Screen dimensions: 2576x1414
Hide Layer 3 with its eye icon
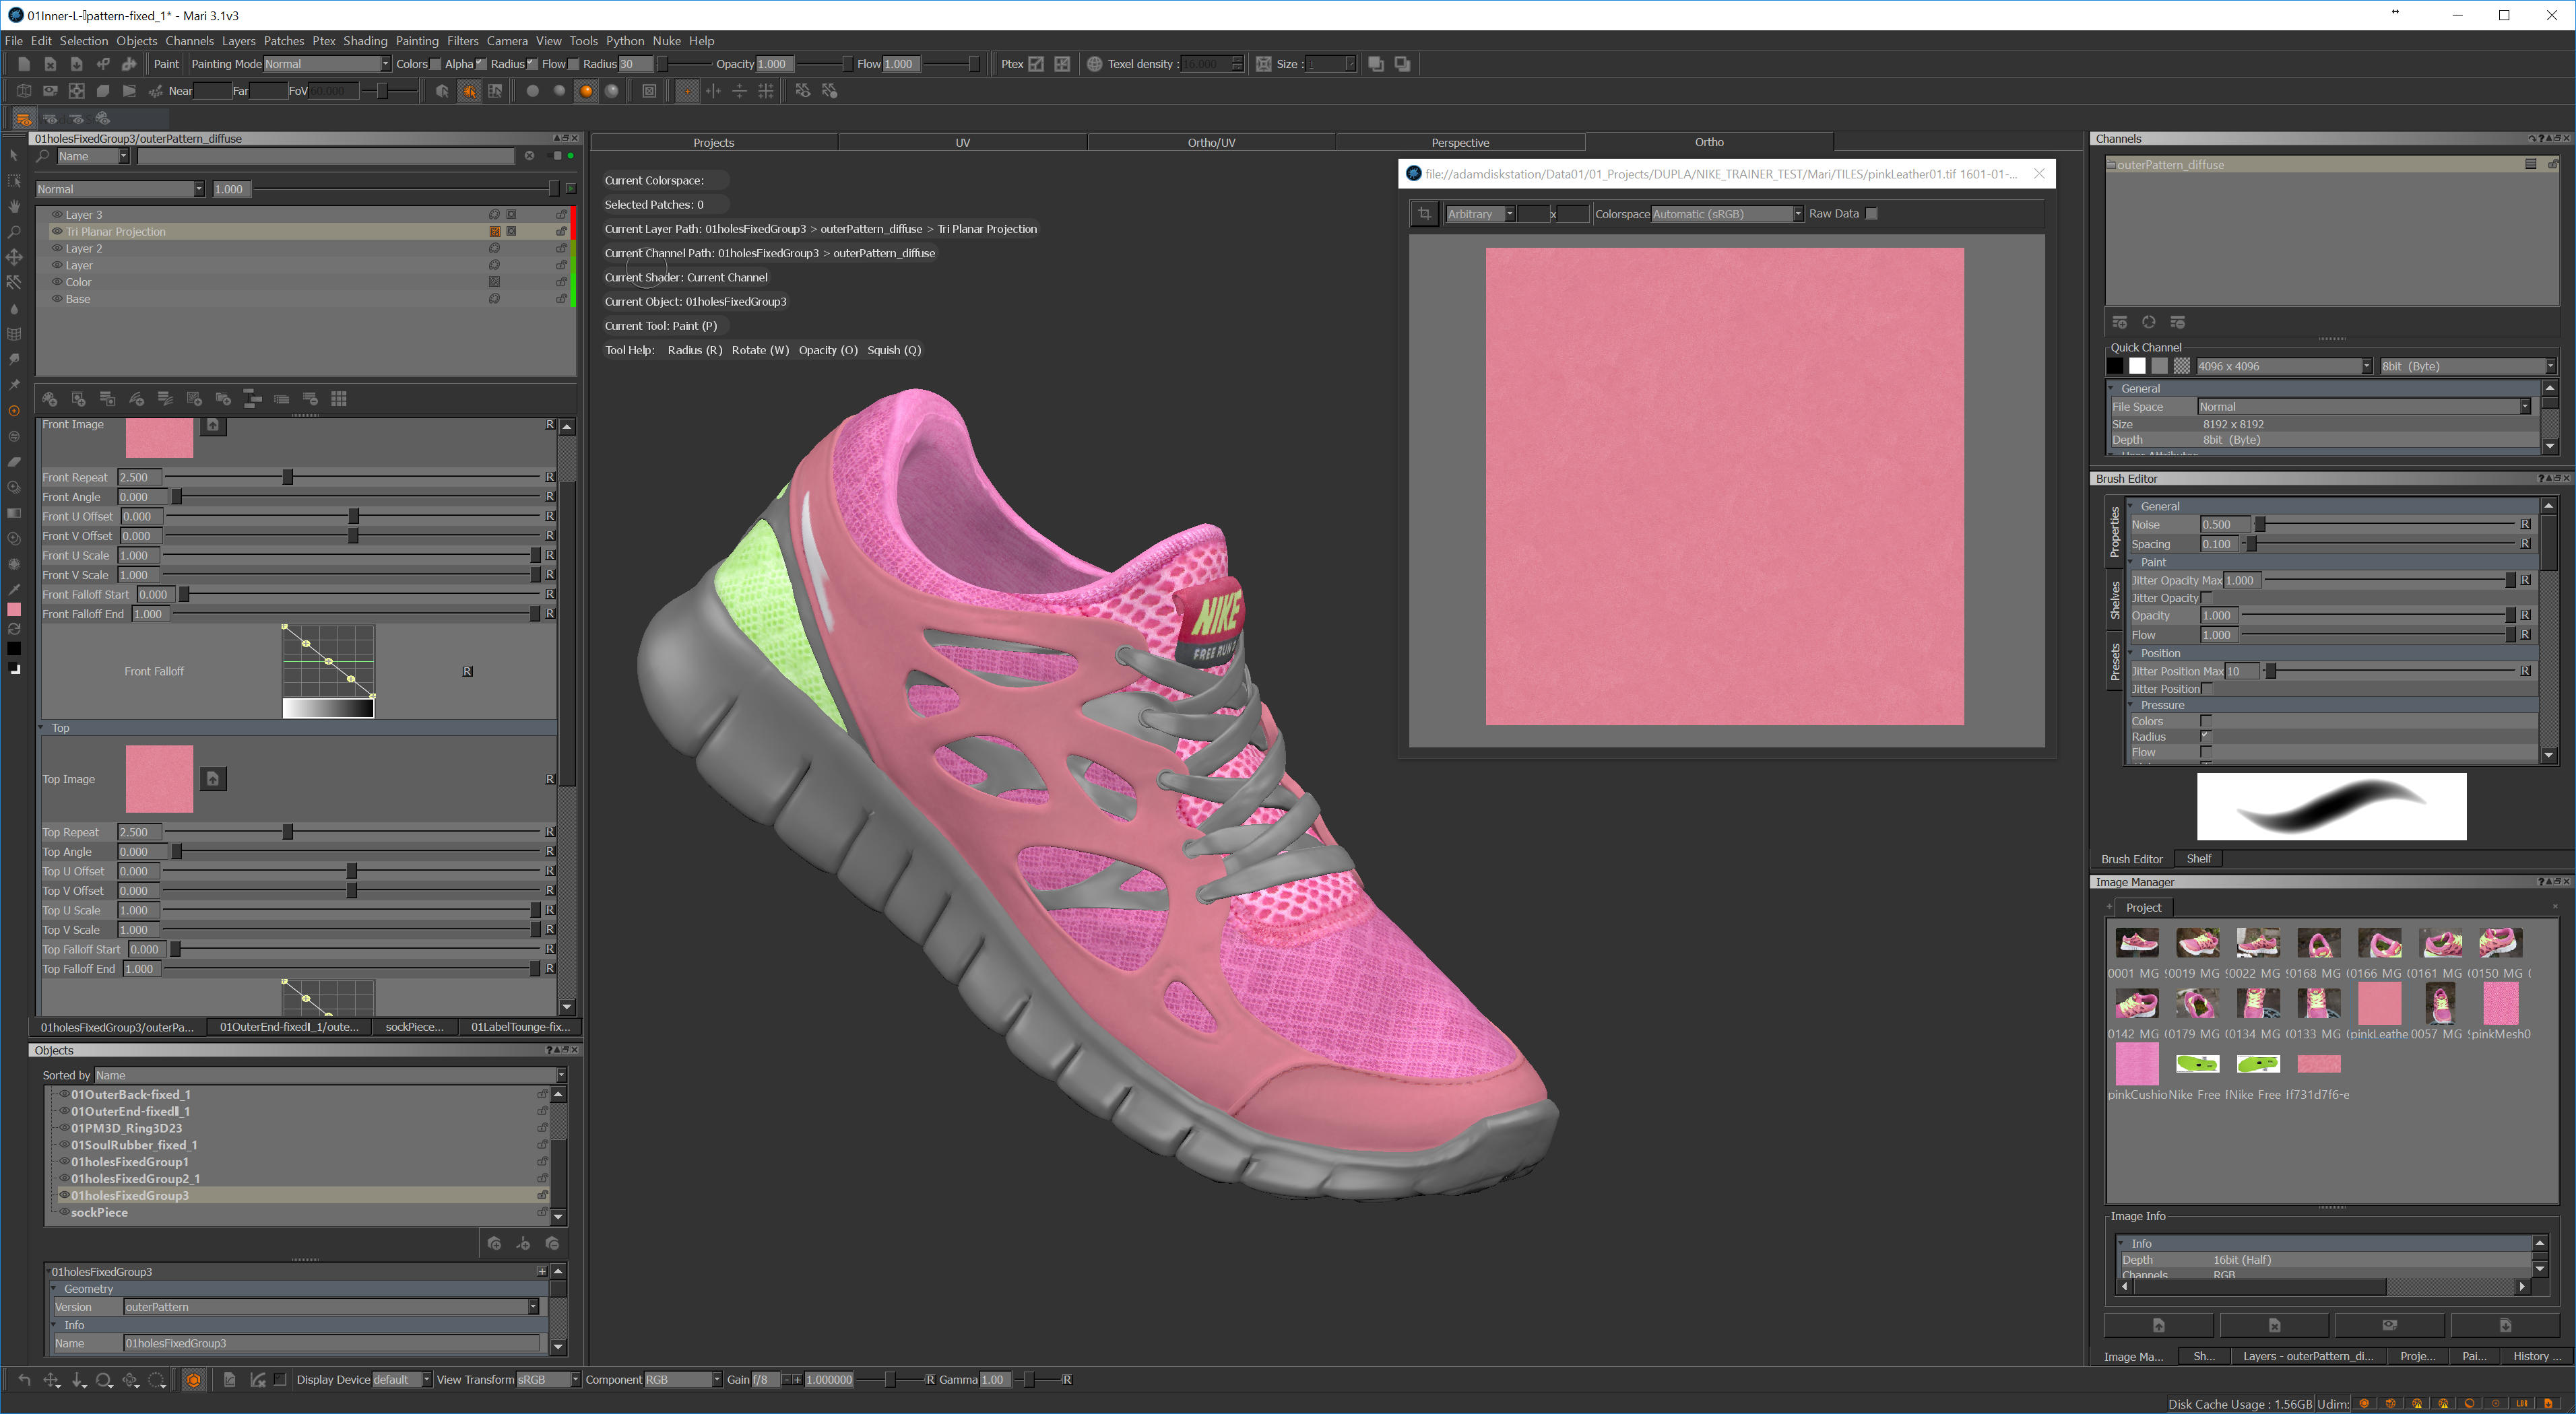(57, 215)
